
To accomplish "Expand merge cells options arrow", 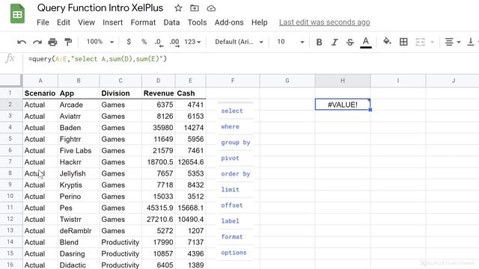I will [433, 42].
